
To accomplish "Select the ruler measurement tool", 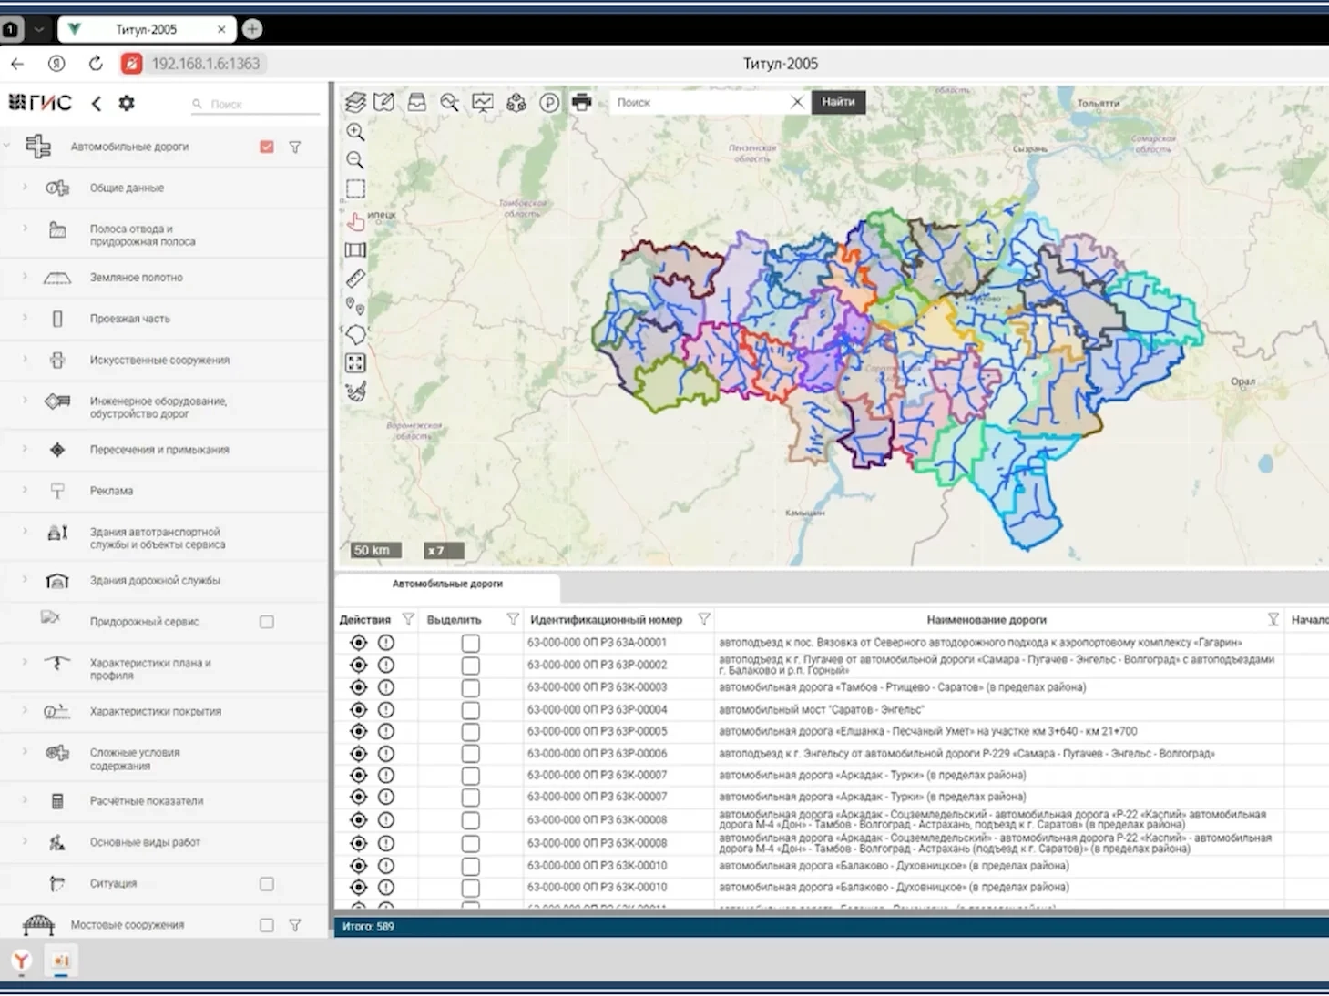I will coord(355,278).
